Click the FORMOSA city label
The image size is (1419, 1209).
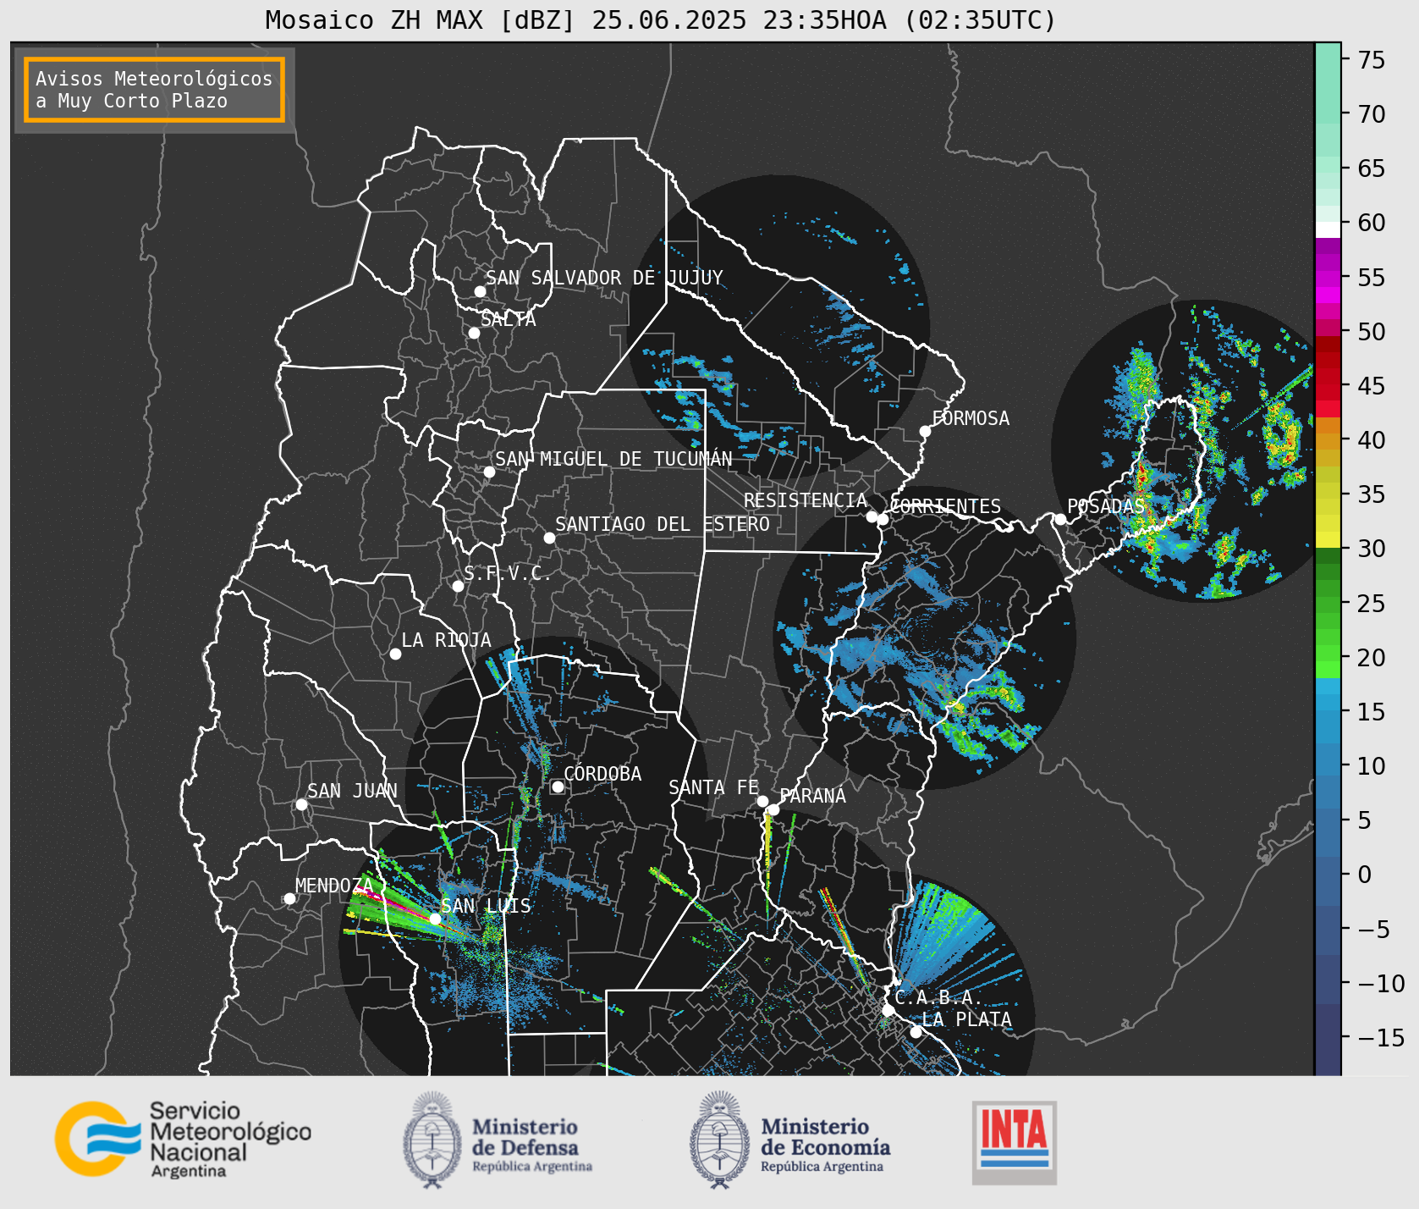[971, 418]
